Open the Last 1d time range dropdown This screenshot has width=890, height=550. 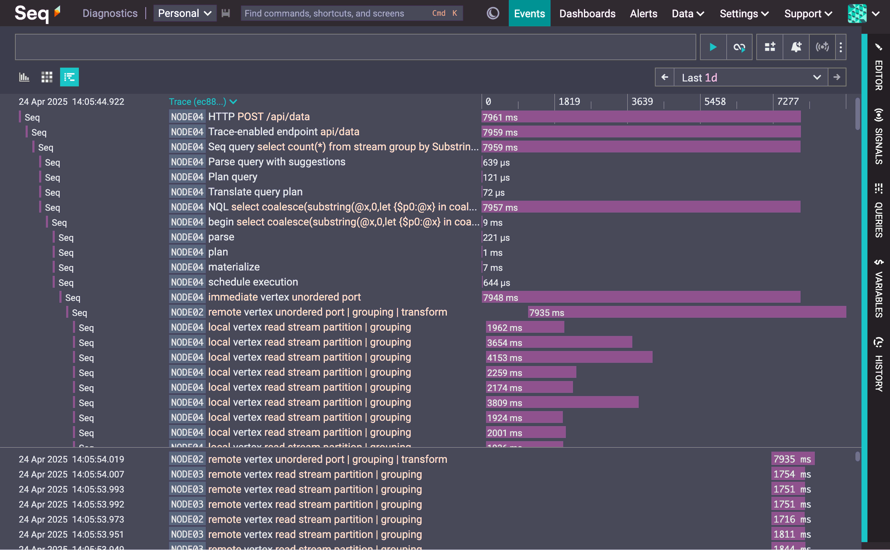tap(751, 77)
